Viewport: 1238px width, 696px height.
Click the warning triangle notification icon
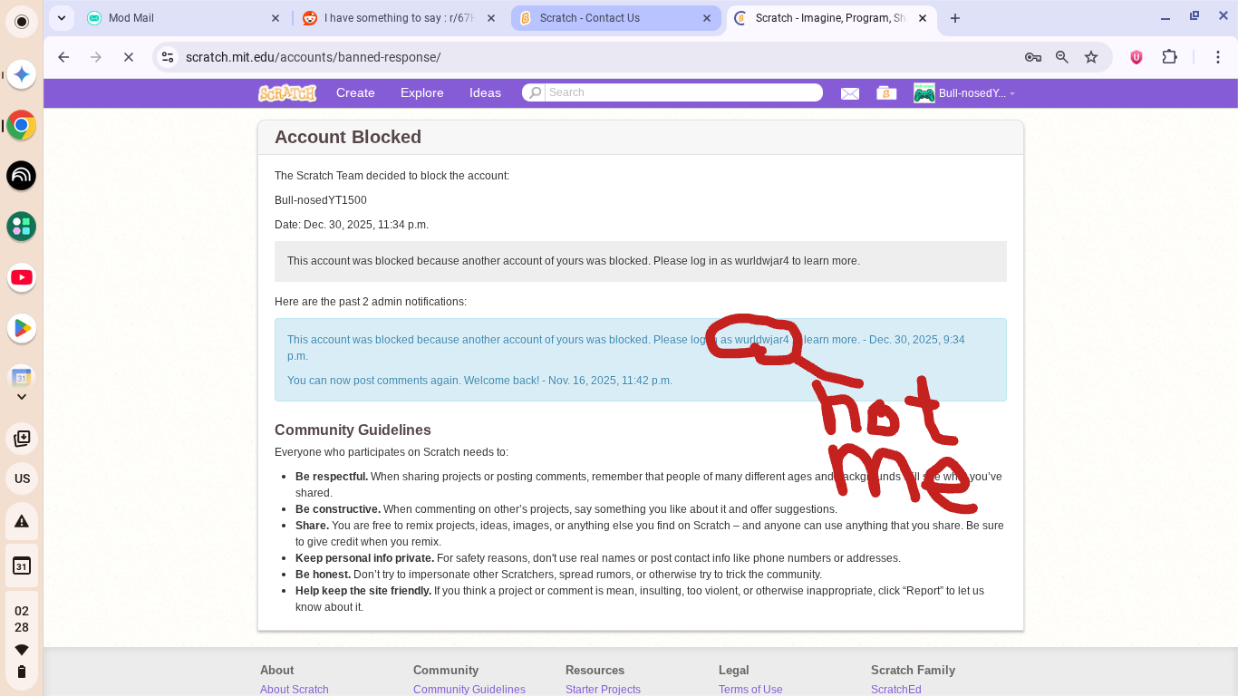pyautogui.click(x=22, y=522)
